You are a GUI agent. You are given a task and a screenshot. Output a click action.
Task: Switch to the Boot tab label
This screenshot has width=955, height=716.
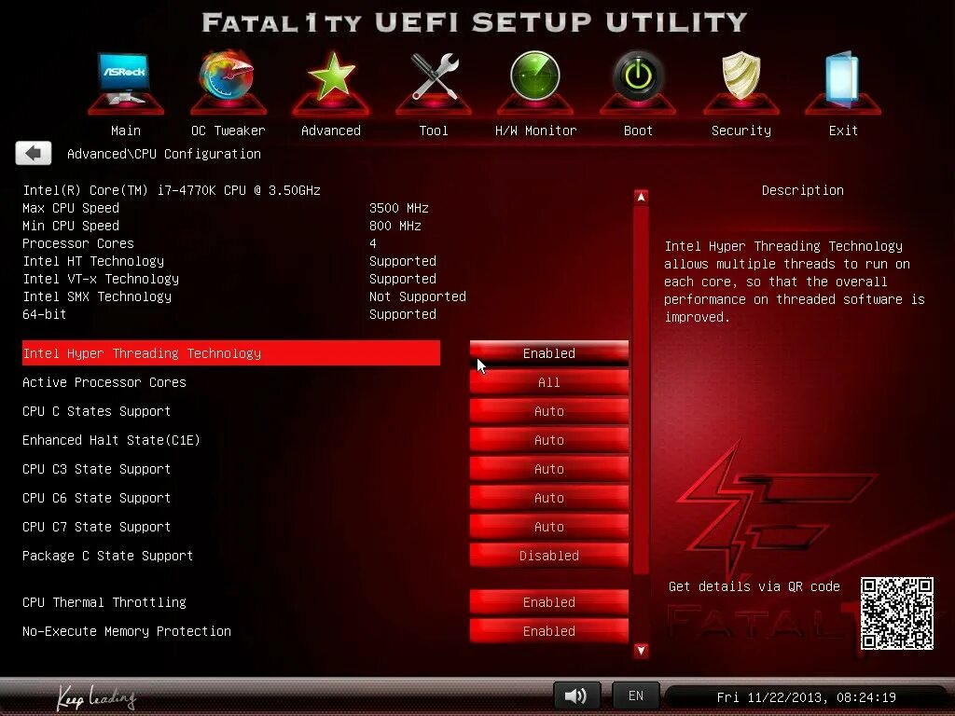click(x=638, y=131)
